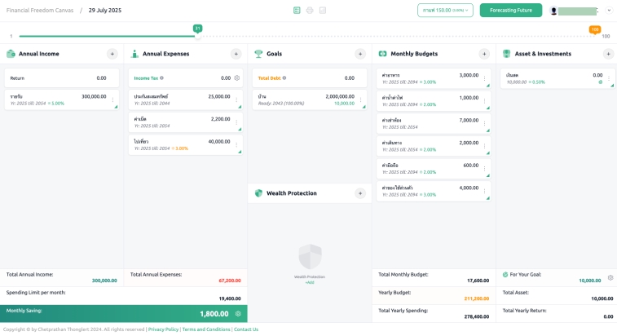This screenshot has height=336, width=617.
Task: Switch to the canvas table view icon
Action: click(297, 11)
